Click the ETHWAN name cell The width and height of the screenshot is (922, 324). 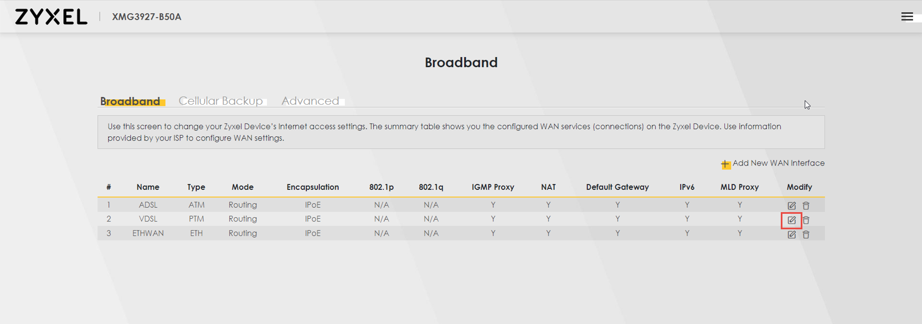(148, 233)
